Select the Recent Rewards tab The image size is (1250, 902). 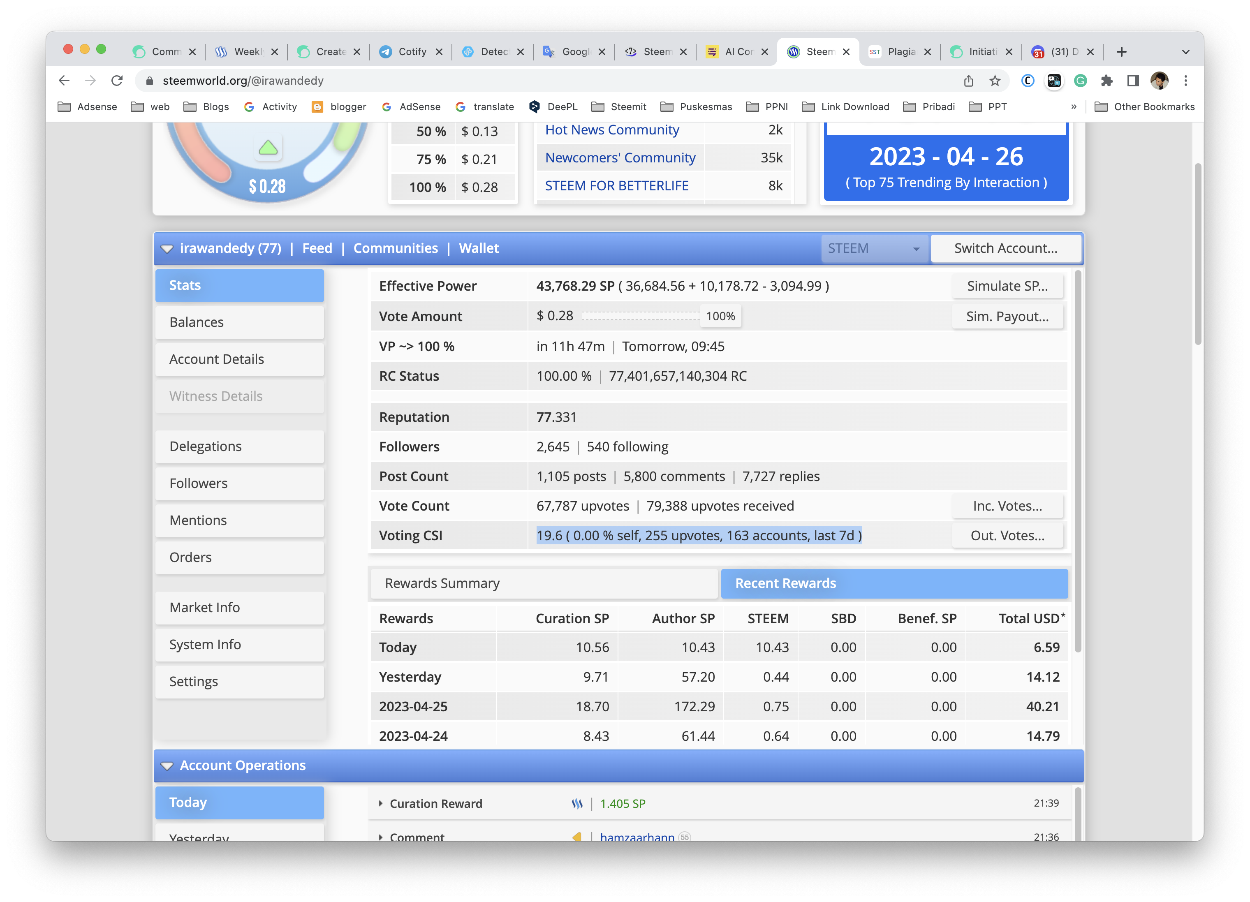(x=894, y=583)
